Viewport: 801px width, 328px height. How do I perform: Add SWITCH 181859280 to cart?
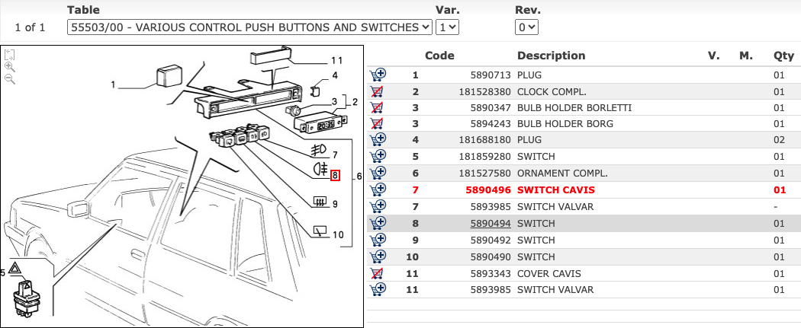tap(377, 157)
